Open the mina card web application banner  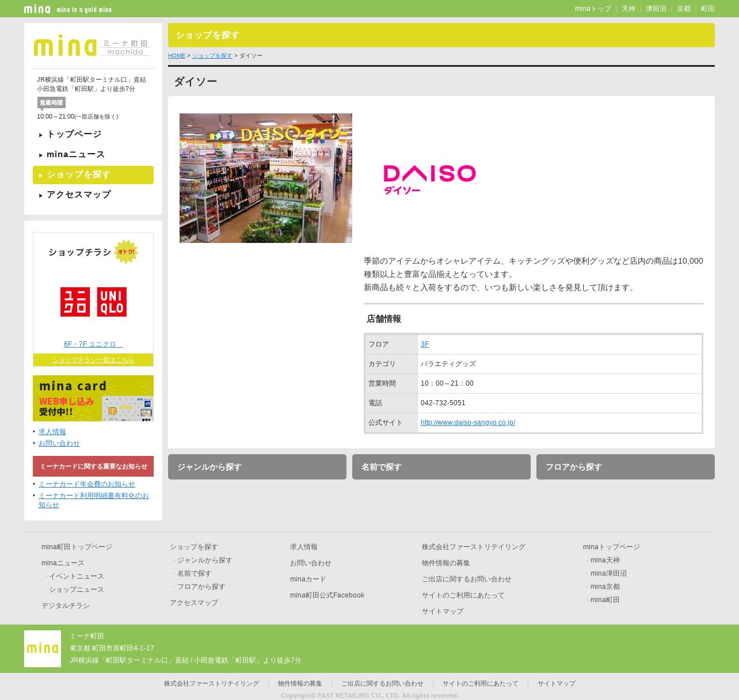(x=93, y=398)
